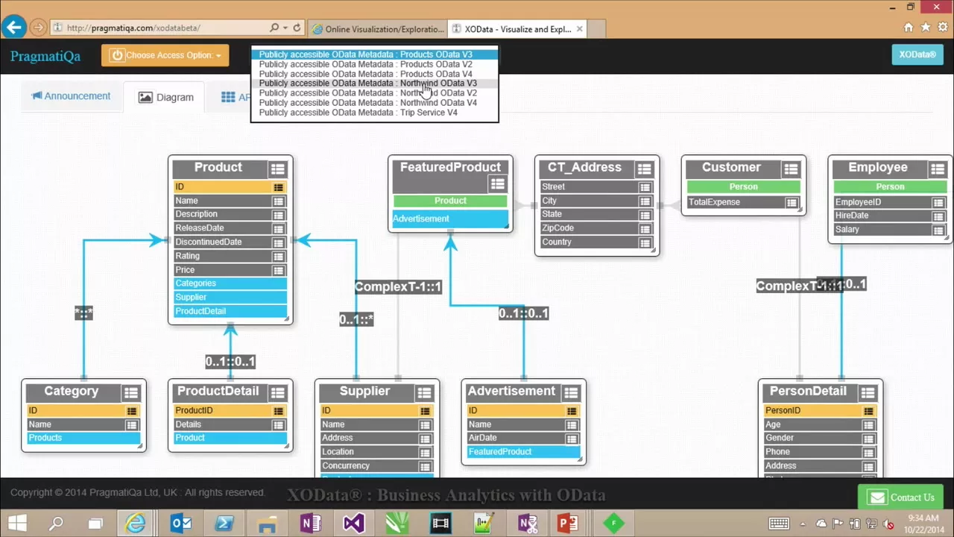Click the Windows Start button
The width and height of the screenshot is (954, 537).
[17, 523]
